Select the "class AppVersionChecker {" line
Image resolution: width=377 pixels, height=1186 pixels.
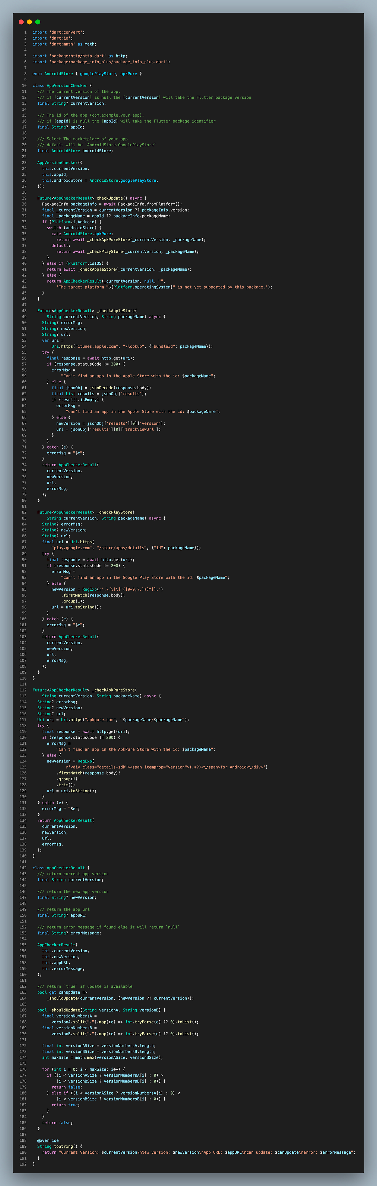[62, 86]
